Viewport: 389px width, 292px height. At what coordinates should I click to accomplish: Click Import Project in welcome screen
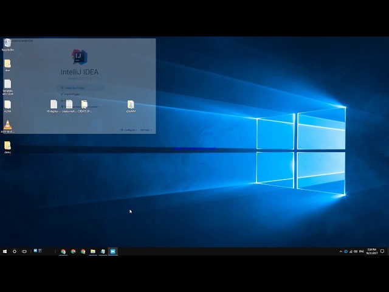tap(72, 94)
